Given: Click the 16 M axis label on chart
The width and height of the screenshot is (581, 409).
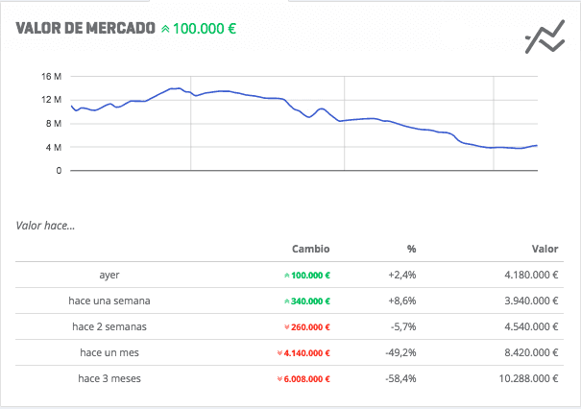Looking at the screenshot, I should click(x=52, y=76).
